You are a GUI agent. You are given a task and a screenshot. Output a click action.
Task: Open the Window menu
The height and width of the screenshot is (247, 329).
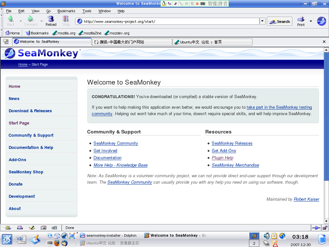tap(104, 11)
